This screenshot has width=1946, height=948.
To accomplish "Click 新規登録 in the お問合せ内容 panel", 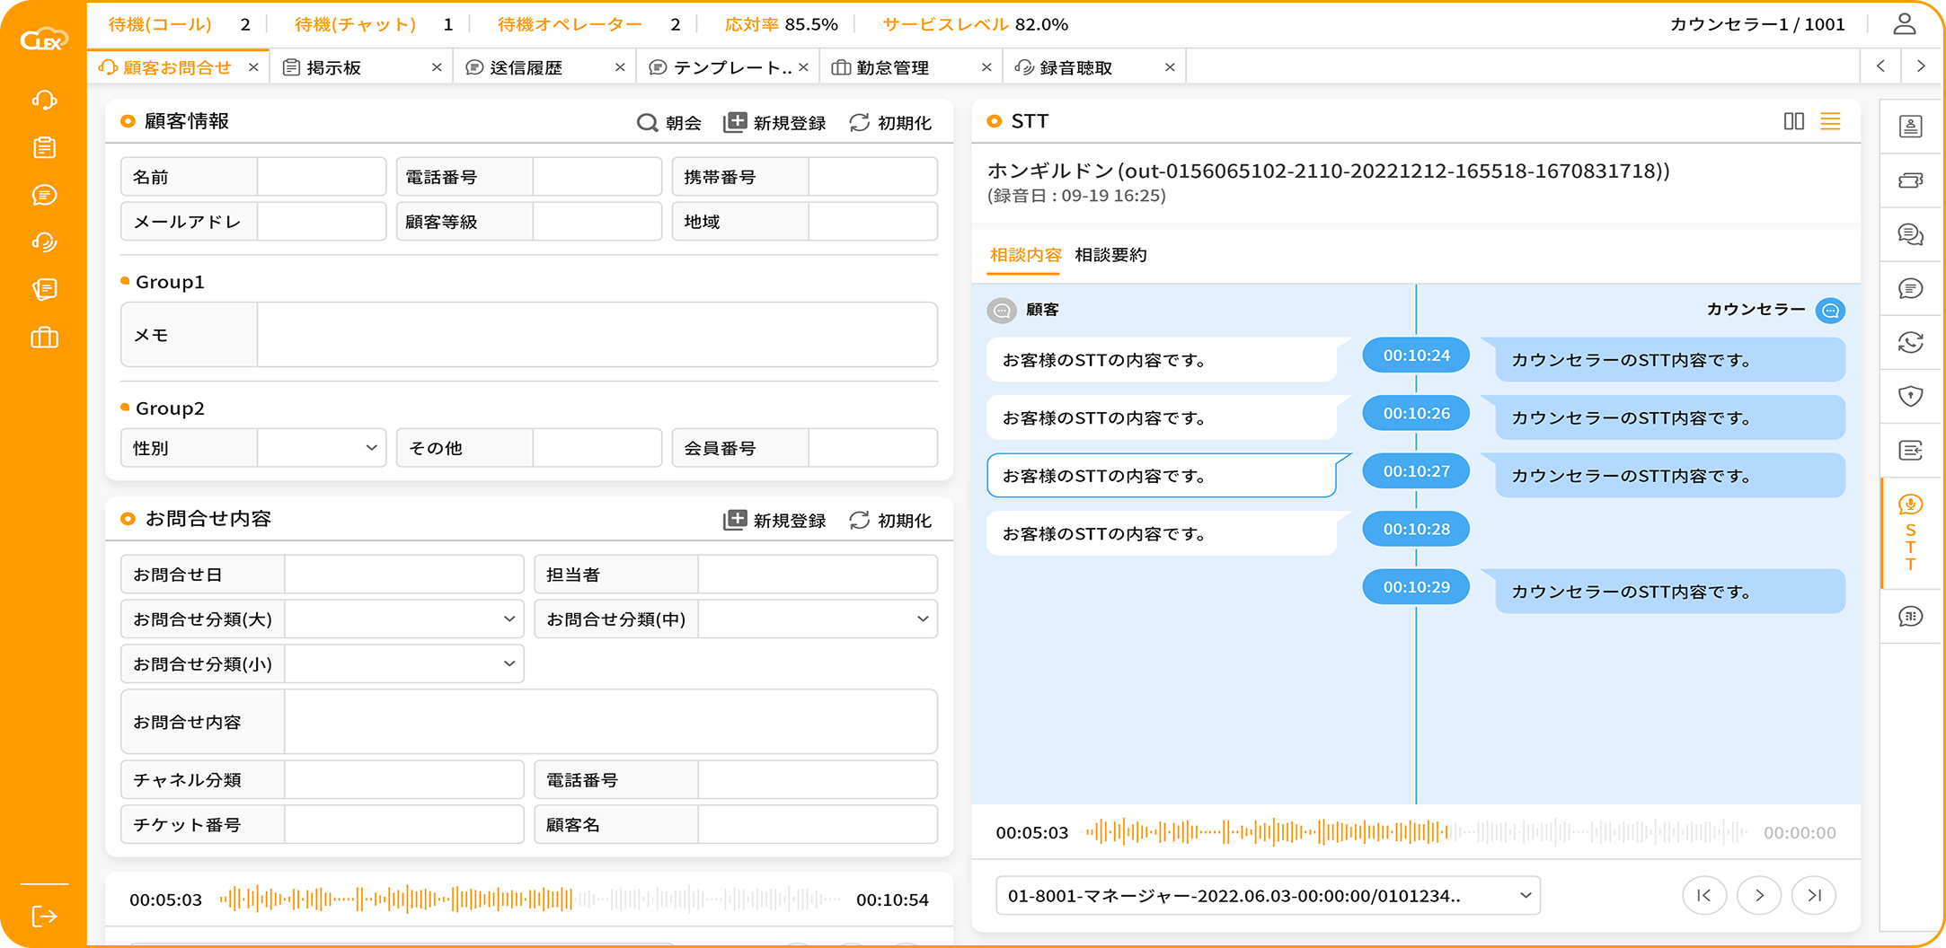I will (x=774, y=521).
